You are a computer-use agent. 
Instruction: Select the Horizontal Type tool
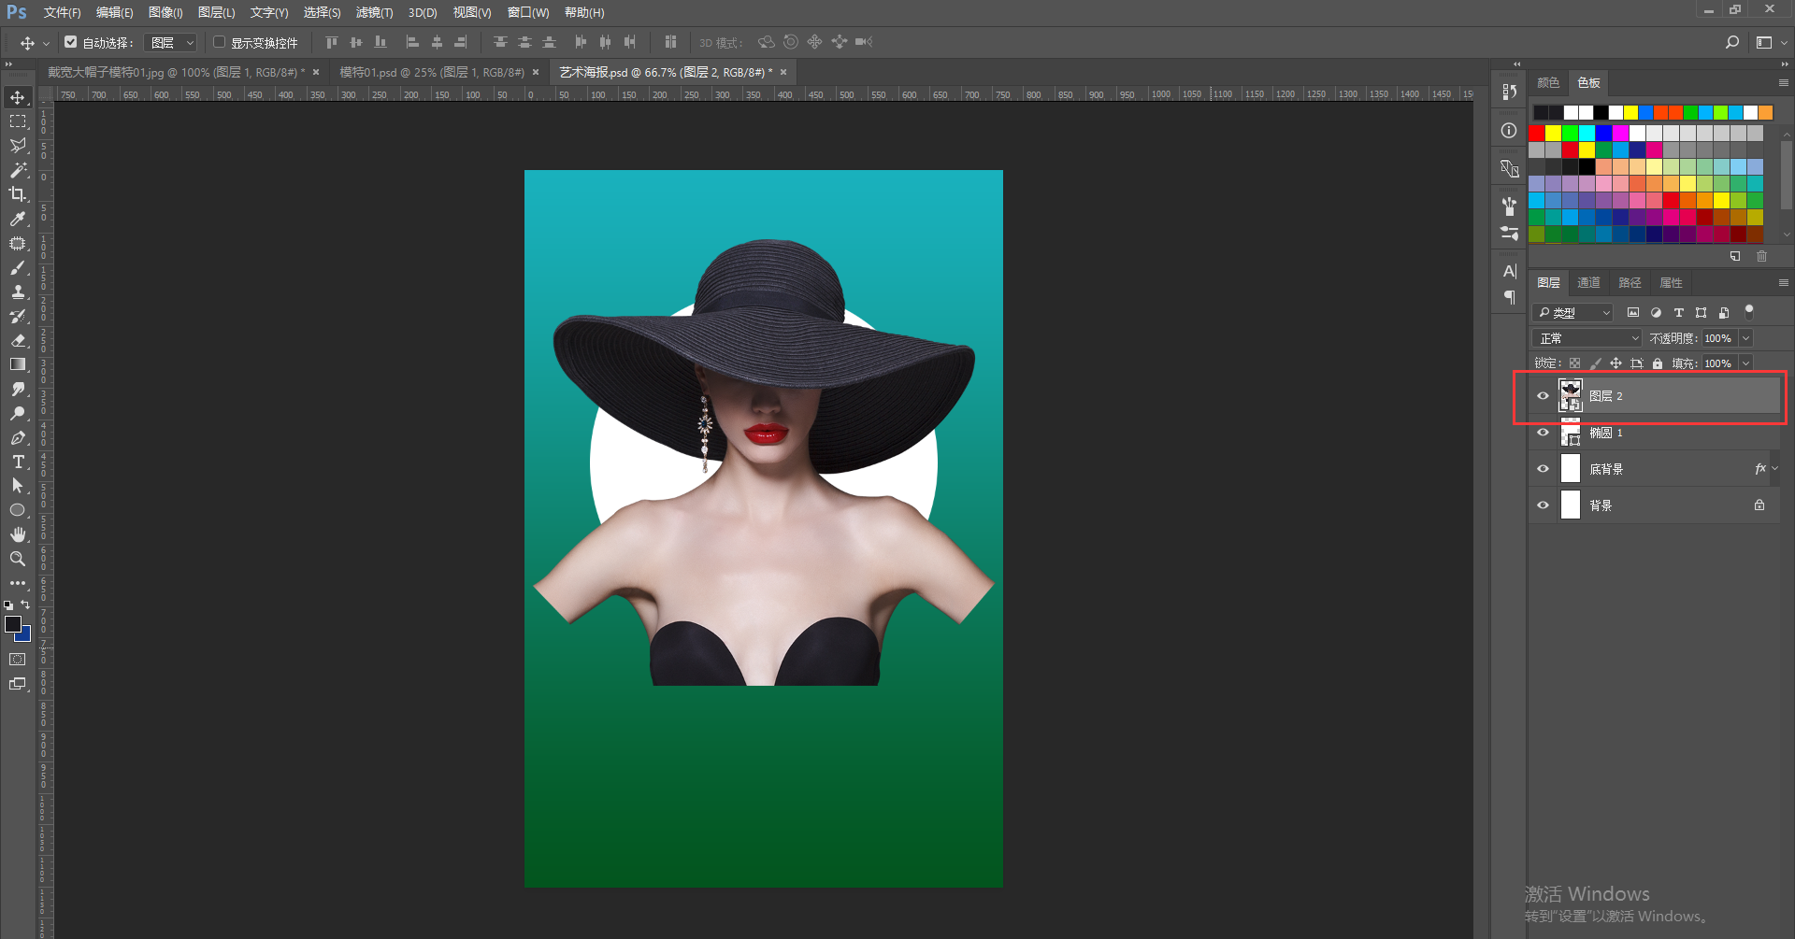pos(18,462)
